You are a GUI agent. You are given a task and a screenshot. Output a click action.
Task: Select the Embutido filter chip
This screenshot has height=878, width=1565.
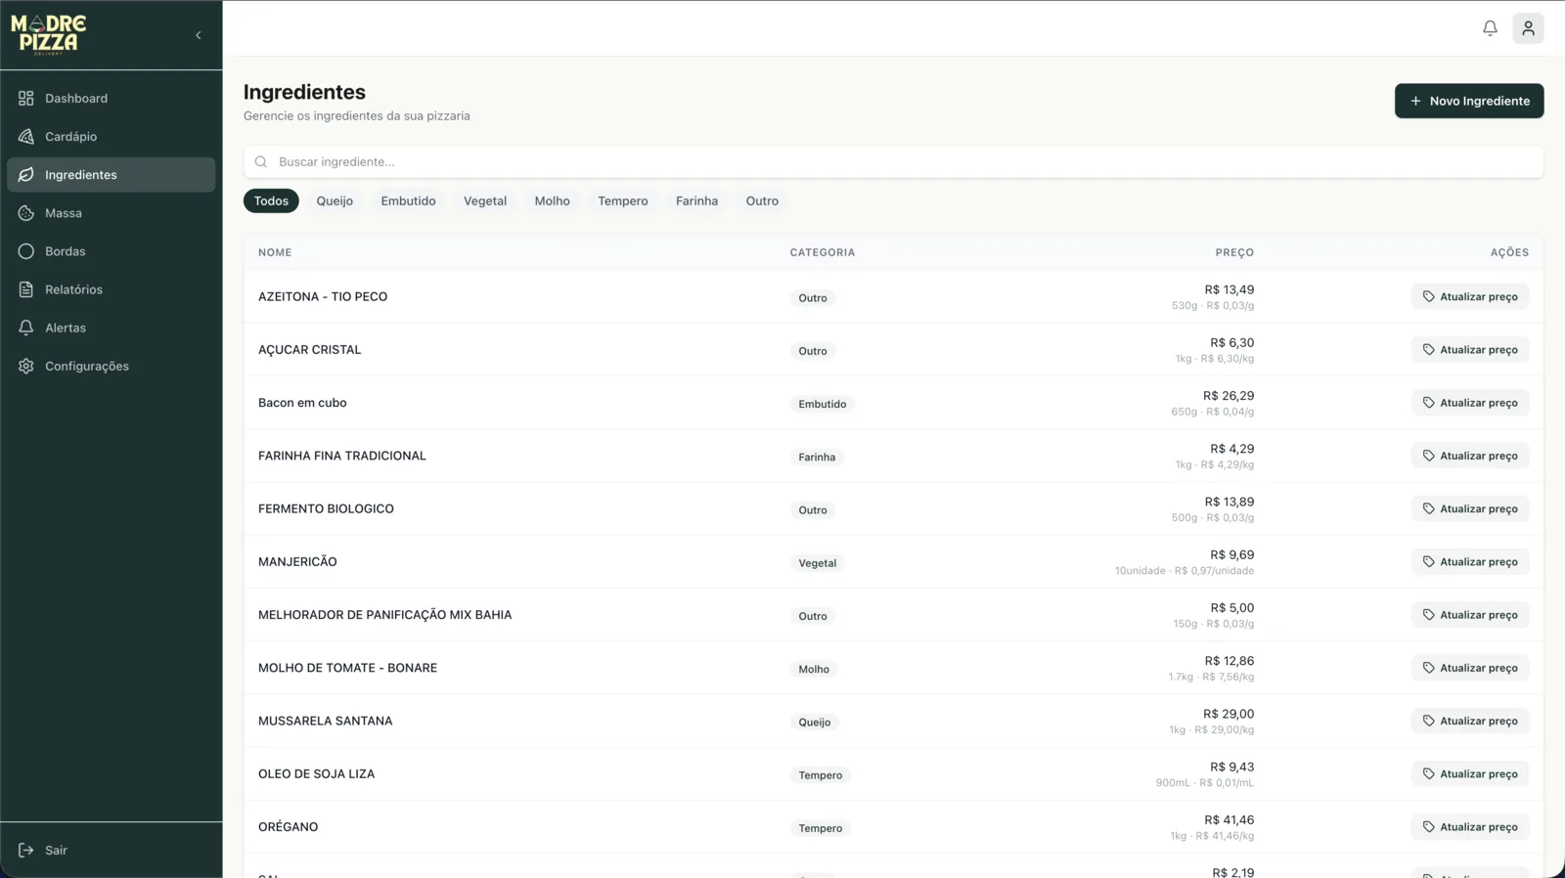408,201
